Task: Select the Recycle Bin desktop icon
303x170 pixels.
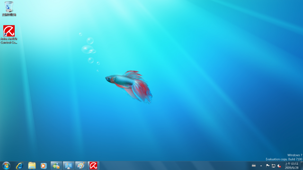Action: [9, 8]
